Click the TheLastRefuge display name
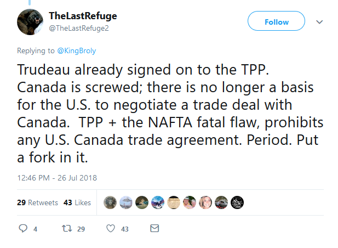338x248 pixels. pyautogui.click(x=83, y=15)
